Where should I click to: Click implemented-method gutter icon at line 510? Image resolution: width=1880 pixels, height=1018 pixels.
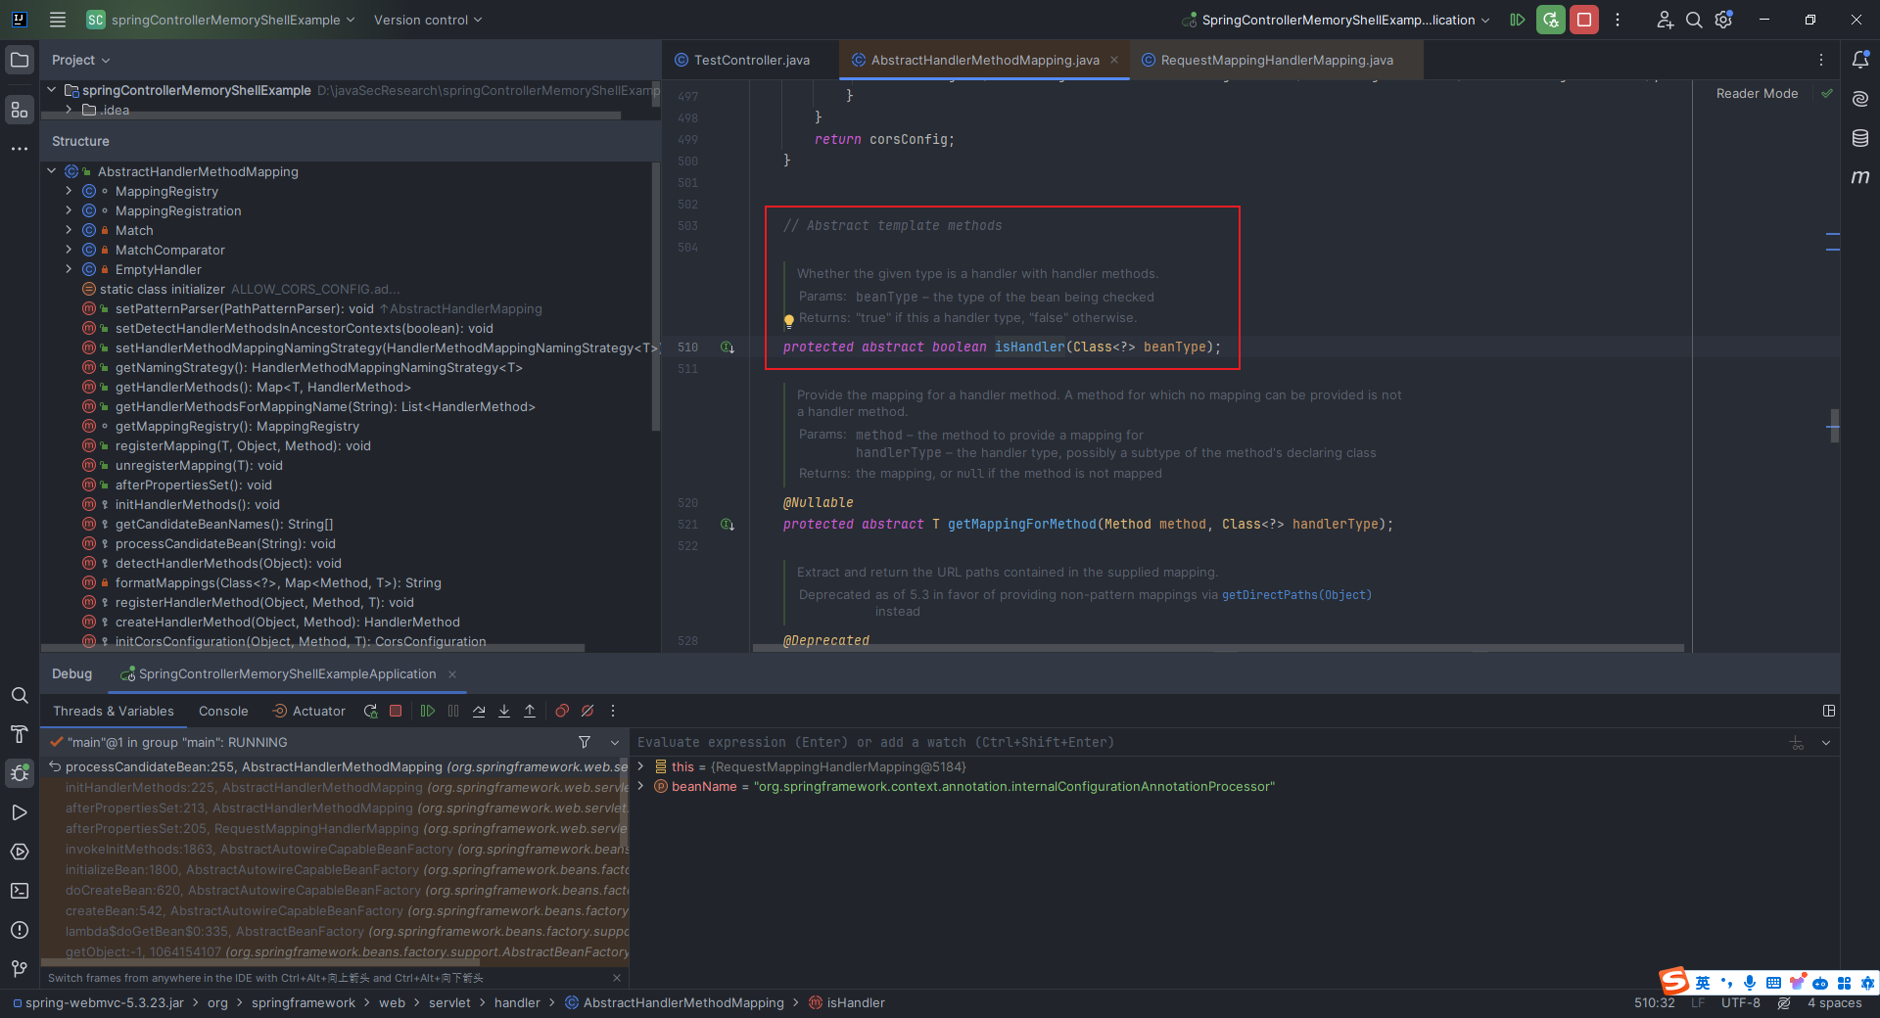click(728, 347)
